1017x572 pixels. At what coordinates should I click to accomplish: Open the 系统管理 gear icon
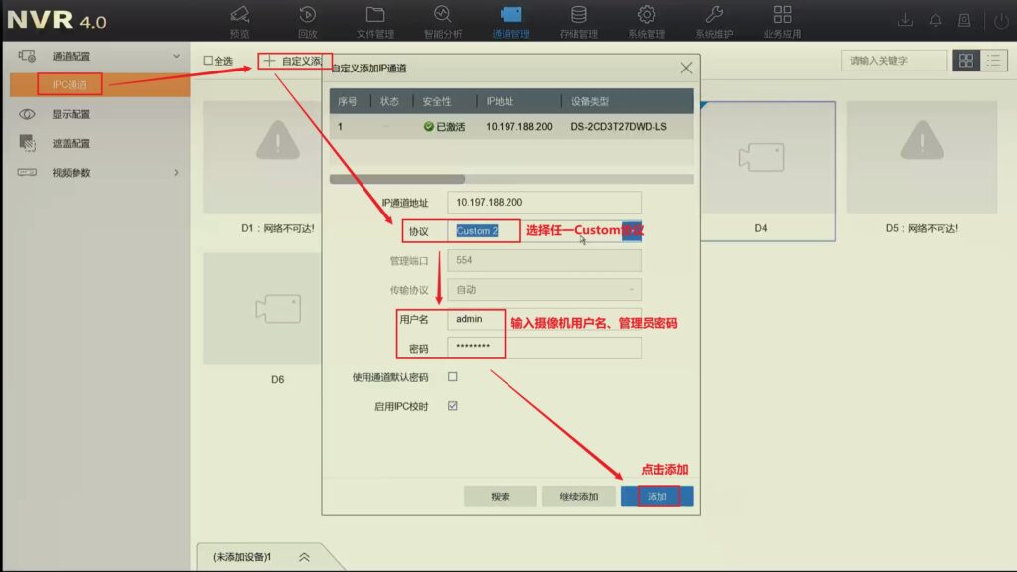click(x=647, y=16)
